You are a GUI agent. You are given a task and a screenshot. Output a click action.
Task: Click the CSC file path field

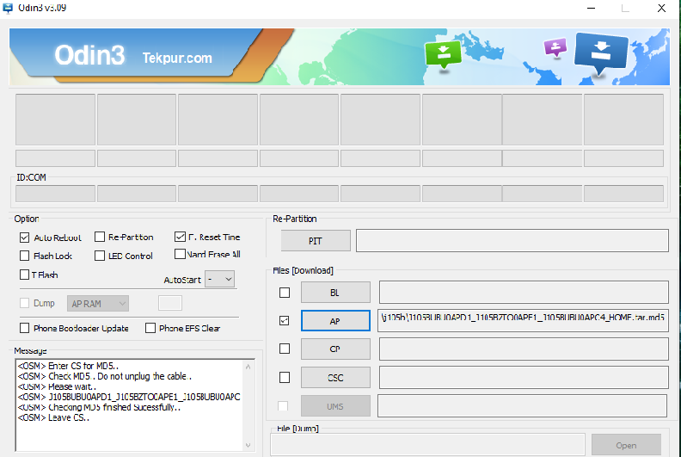524,378
